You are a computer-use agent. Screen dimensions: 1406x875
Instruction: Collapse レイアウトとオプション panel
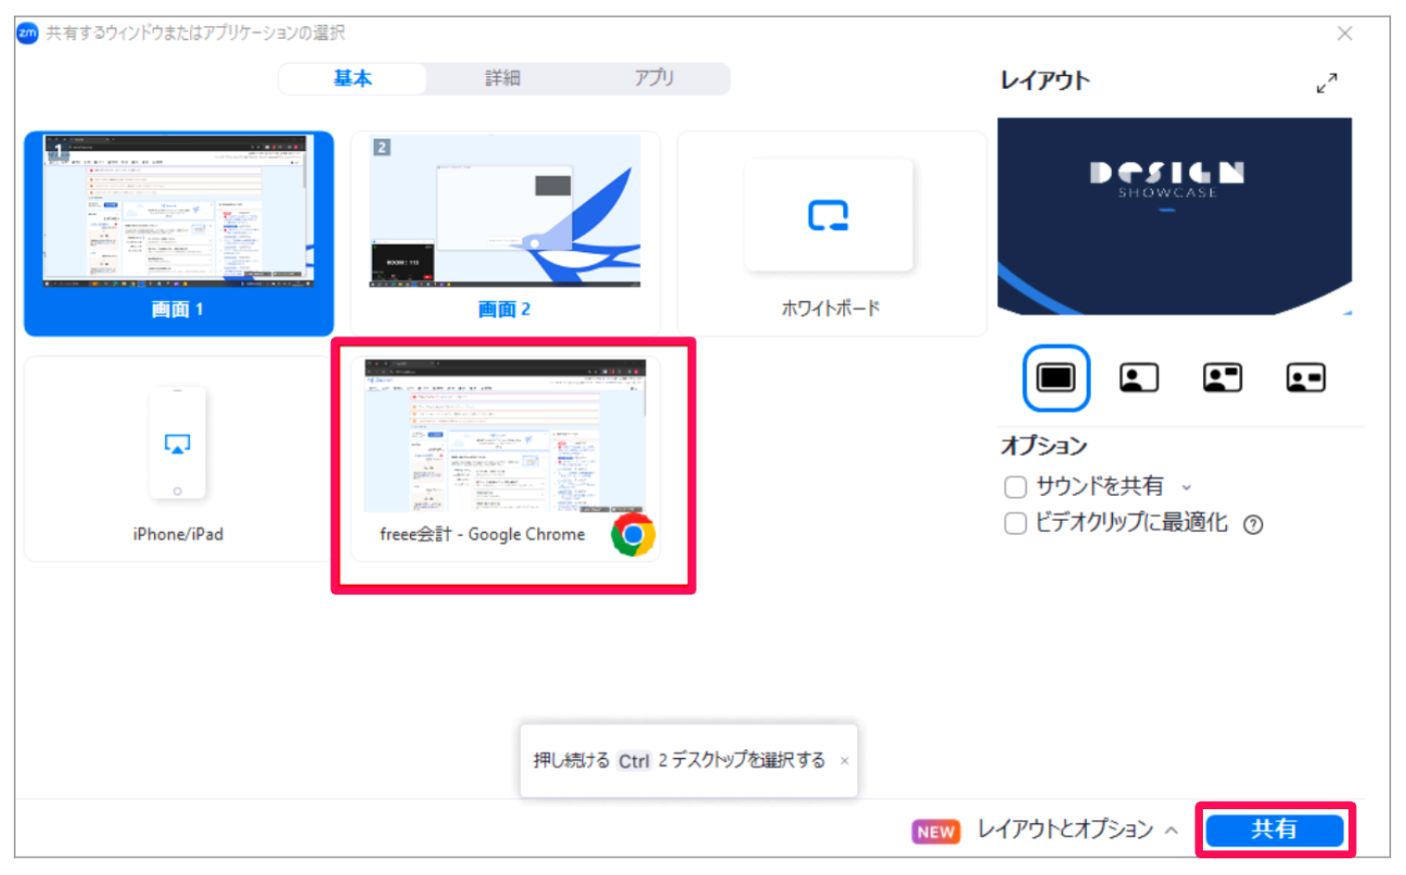[x=1171, y=831]
